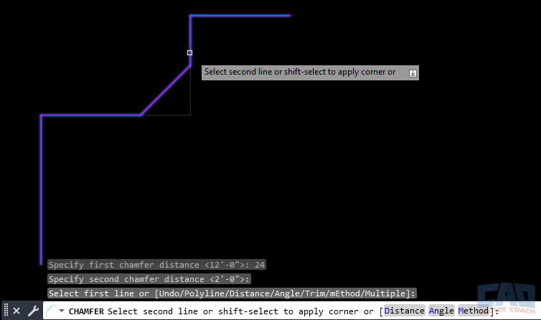This screenshot has width=541, height=320.
Task: Select the long left vertical magenta line
Action: click(x=41, y=190)
